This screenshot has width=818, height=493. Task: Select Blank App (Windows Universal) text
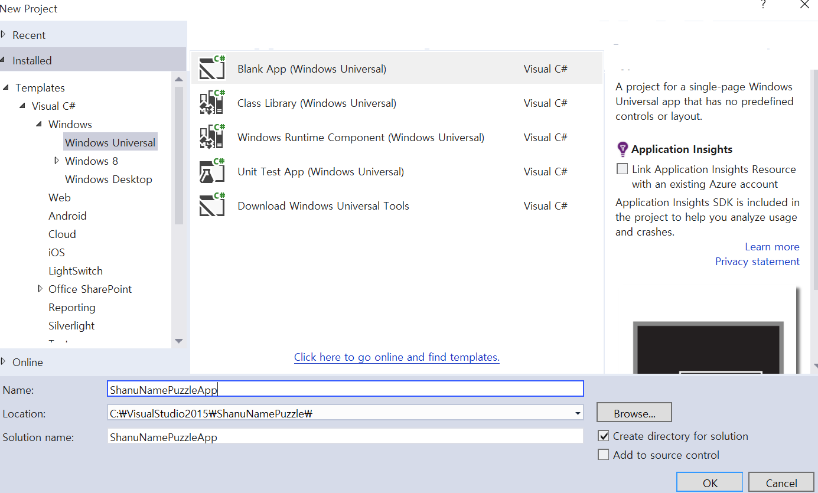click(312, 68)
